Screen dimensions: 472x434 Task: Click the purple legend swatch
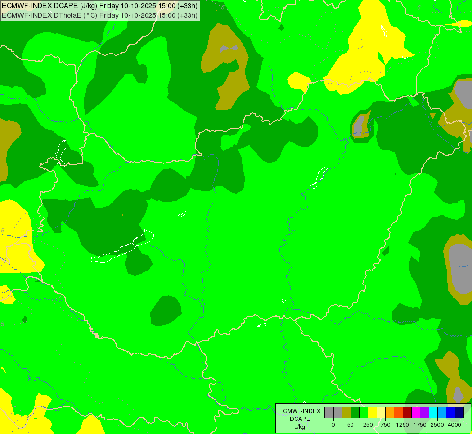coord(425,413)
